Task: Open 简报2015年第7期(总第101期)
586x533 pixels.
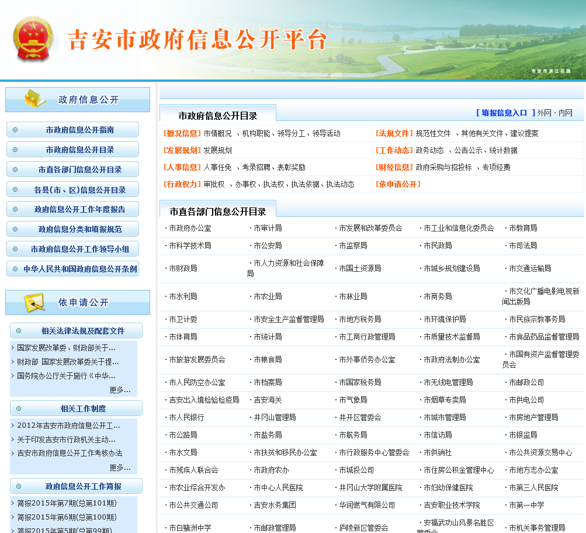Action: 67,503
